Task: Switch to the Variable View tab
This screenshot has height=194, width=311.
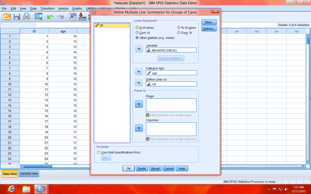Action: click(x=29, y=174)
